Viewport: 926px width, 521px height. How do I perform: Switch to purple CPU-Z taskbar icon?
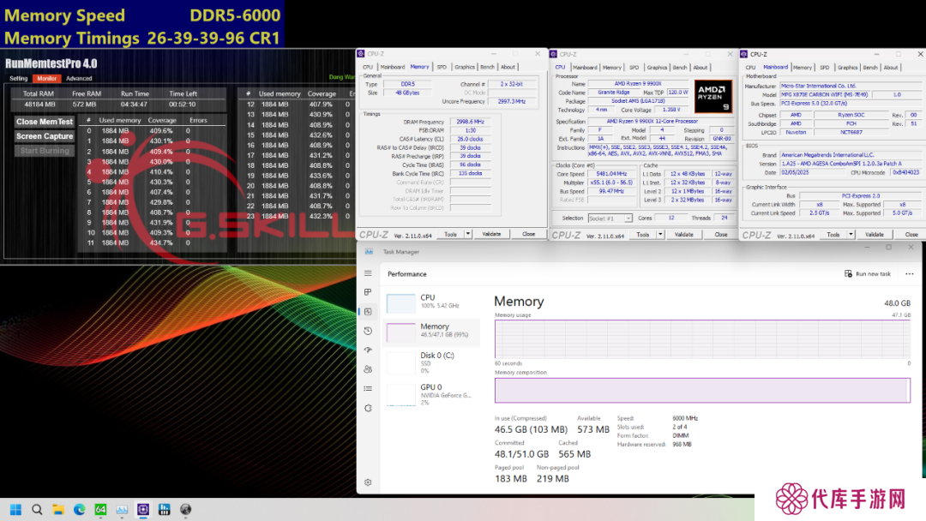(x=143, y=509)
